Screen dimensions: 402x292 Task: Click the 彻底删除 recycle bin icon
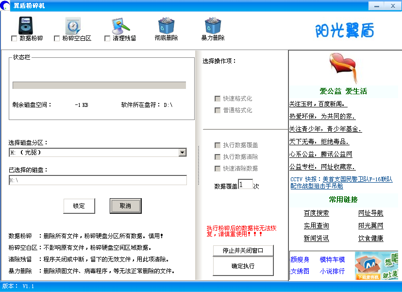[x=166, y=25]
